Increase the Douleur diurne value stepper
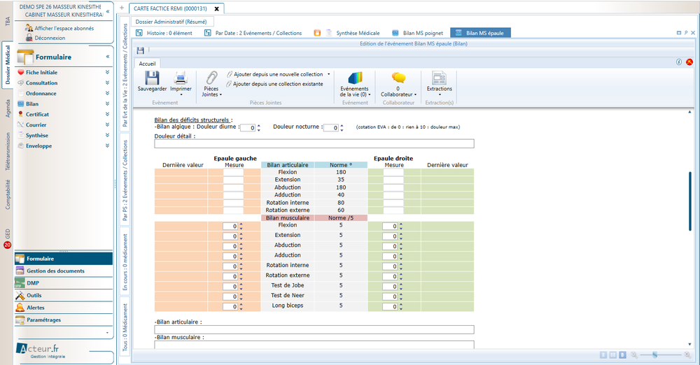Image resolution: width=700 pixels, height=365 pixels. tap(259, 125)
